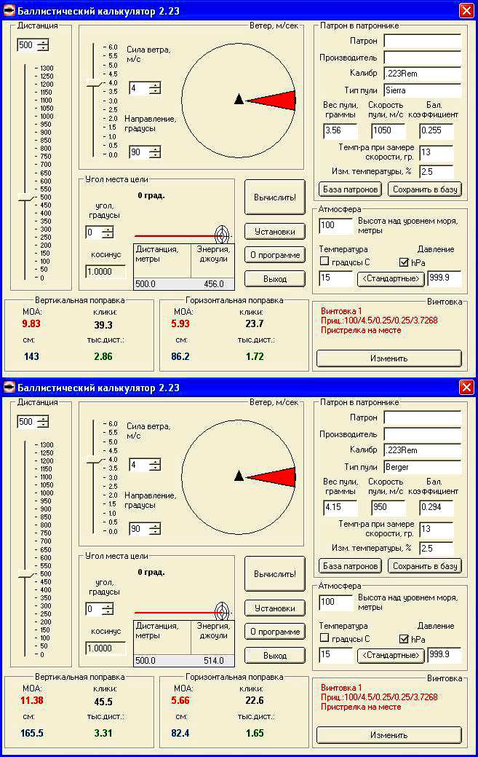Enable the 'градусы C' checkbox in the Sierra window

click(324, 262)
